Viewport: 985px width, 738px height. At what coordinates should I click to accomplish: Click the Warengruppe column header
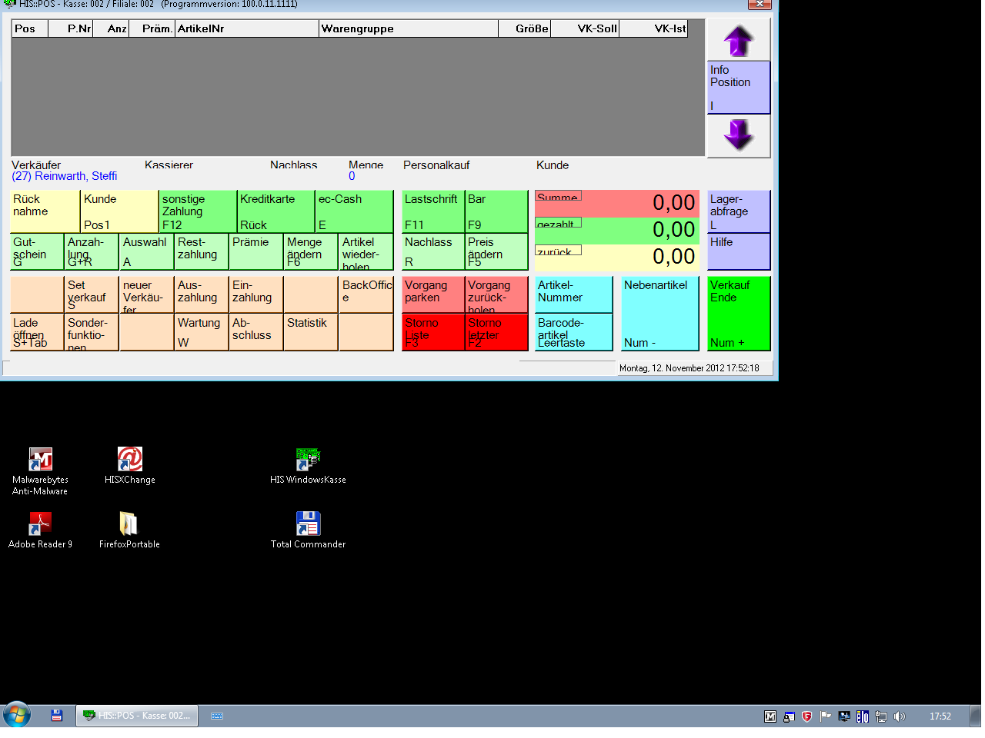click(409, 28)
